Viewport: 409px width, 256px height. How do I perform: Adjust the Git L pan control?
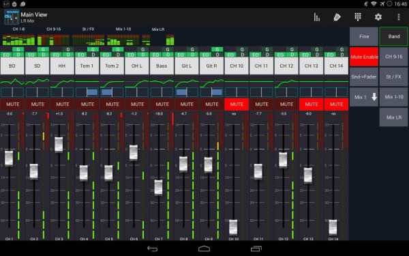pos(187,92)
